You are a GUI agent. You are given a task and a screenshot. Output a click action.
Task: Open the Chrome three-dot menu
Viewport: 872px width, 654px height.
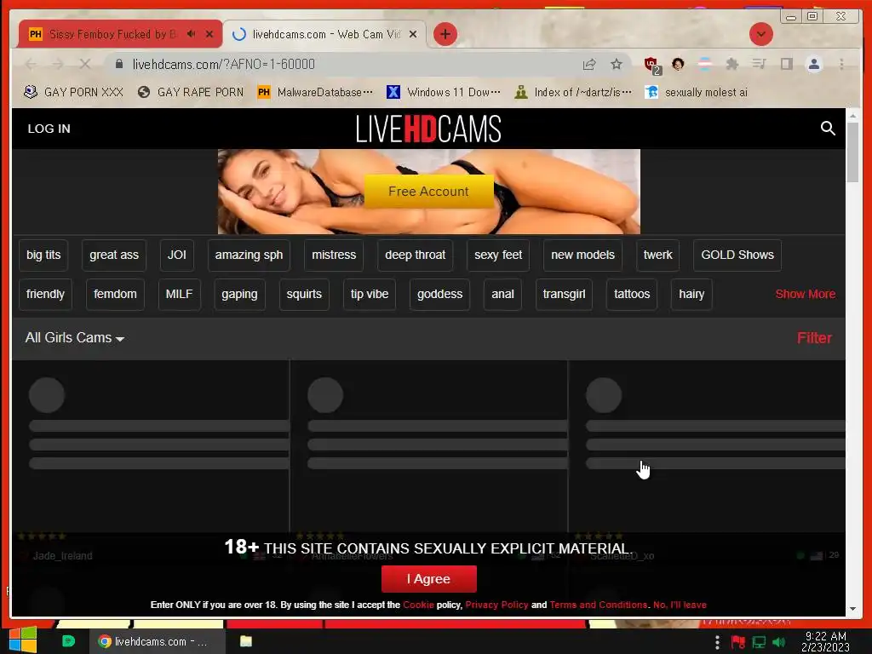click(x=841, y=65)
